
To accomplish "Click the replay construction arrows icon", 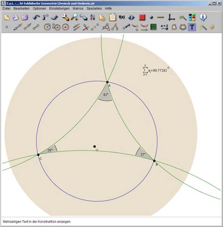I will pyautogui.click(x=131, y=17).
